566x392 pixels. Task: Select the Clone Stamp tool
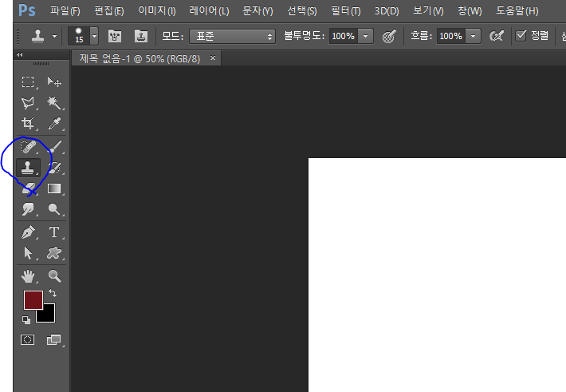[29, 168]
